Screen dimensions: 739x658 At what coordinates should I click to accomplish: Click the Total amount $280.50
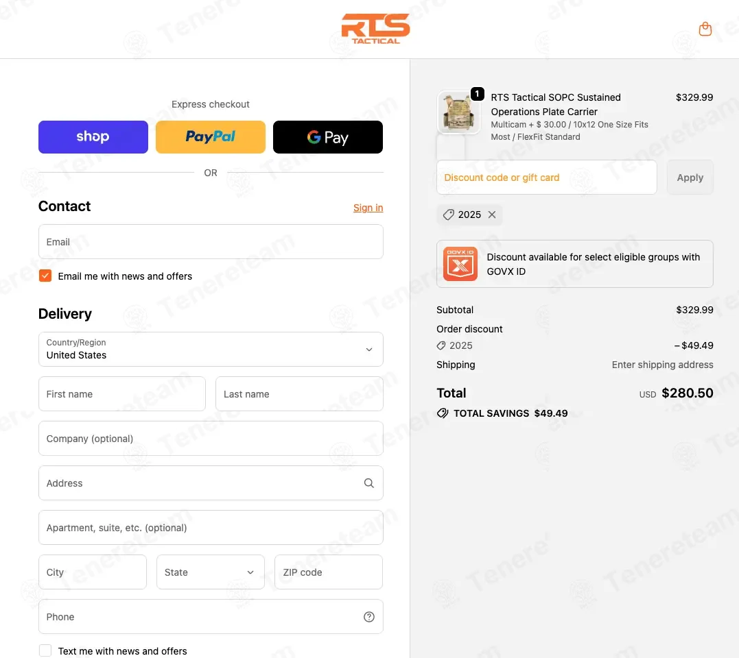coord(687,393)
